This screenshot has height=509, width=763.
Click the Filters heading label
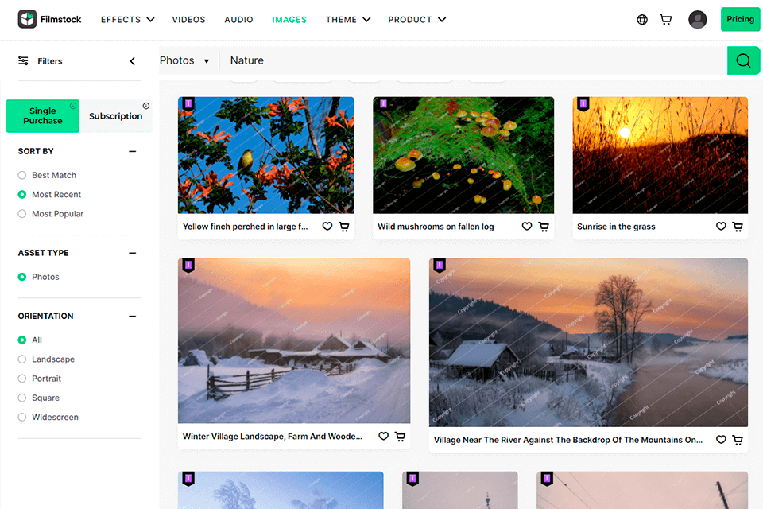click(49, 61)
